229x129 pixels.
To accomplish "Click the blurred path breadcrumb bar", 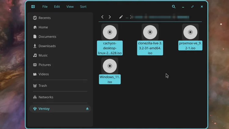I will [160, 17].
